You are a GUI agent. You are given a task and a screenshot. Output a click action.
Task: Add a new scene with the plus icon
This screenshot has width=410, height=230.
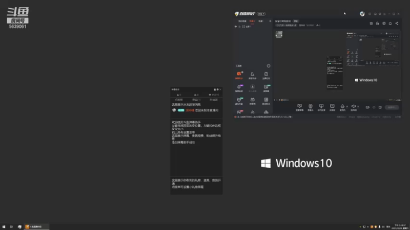[270, 21]
